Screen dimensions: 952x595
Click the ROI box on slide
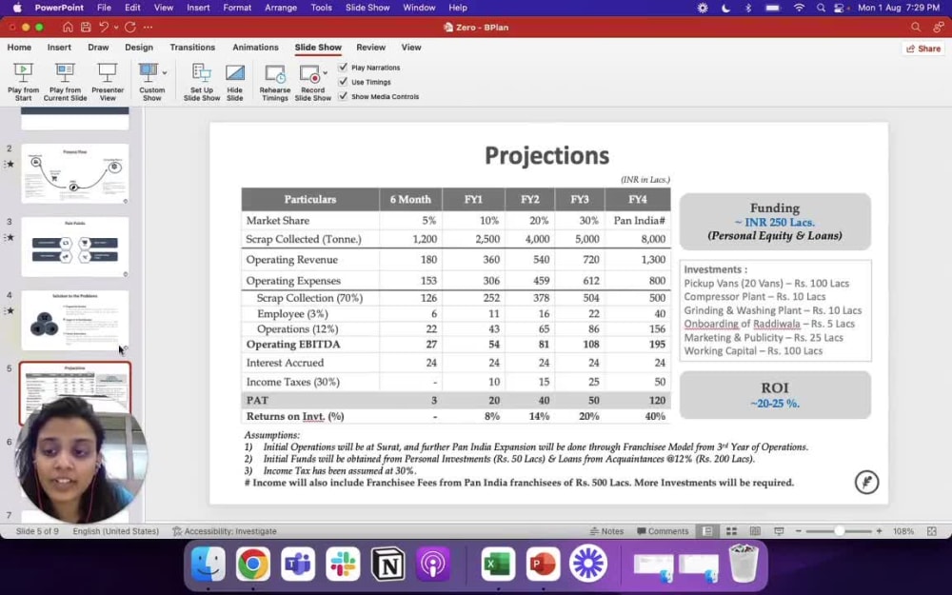pos(775,395)
